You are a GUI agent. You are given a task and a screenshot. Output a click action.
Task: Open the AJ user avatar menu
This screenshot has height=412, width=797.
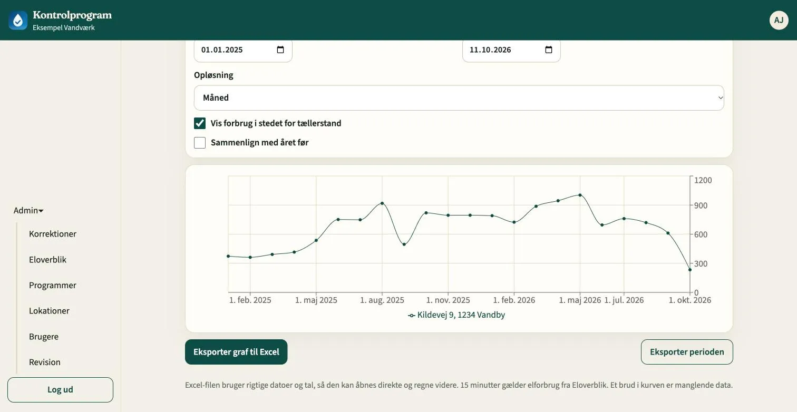pos(779,20)
